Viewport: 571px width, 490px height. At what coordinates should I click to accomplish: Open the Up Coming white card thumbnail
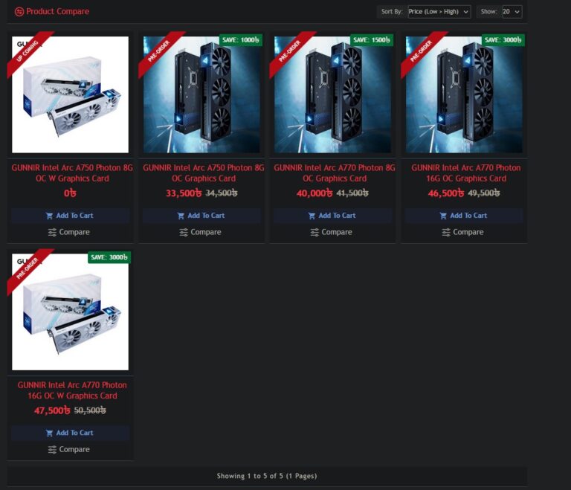(x=70, y=94)
